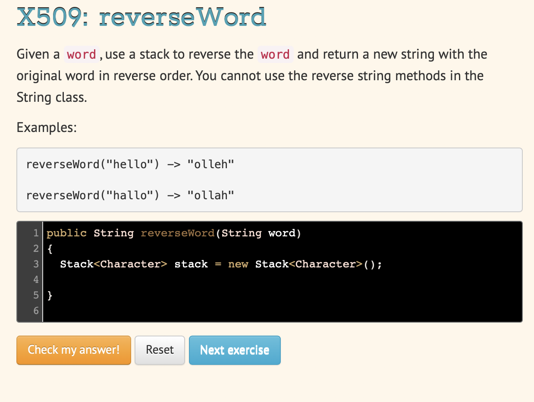Click the second highlighted word token
The image size is (534, 402).
[x=275, y=54]
